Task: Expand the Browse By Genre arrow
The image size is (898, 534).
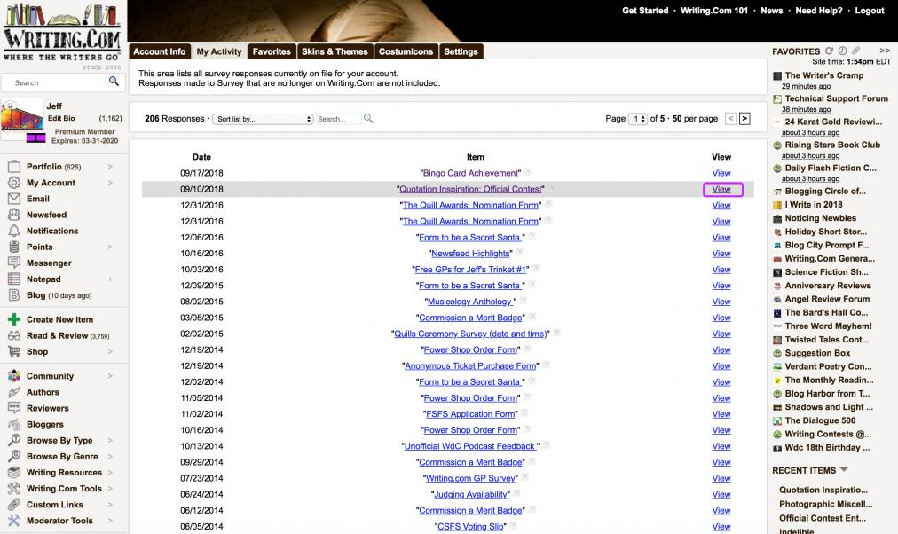Action: (110, 456)
